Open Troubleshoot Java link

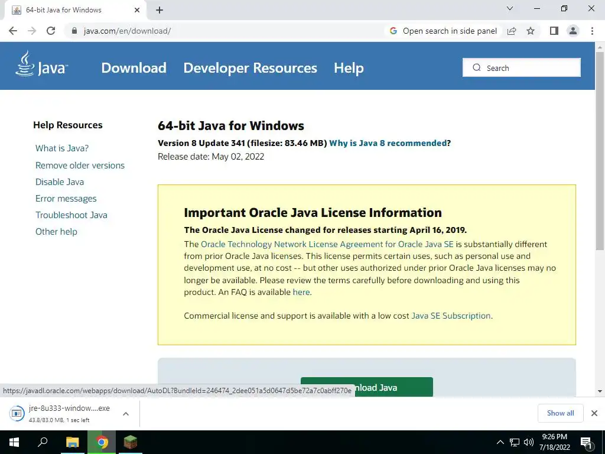coord(71,215)
